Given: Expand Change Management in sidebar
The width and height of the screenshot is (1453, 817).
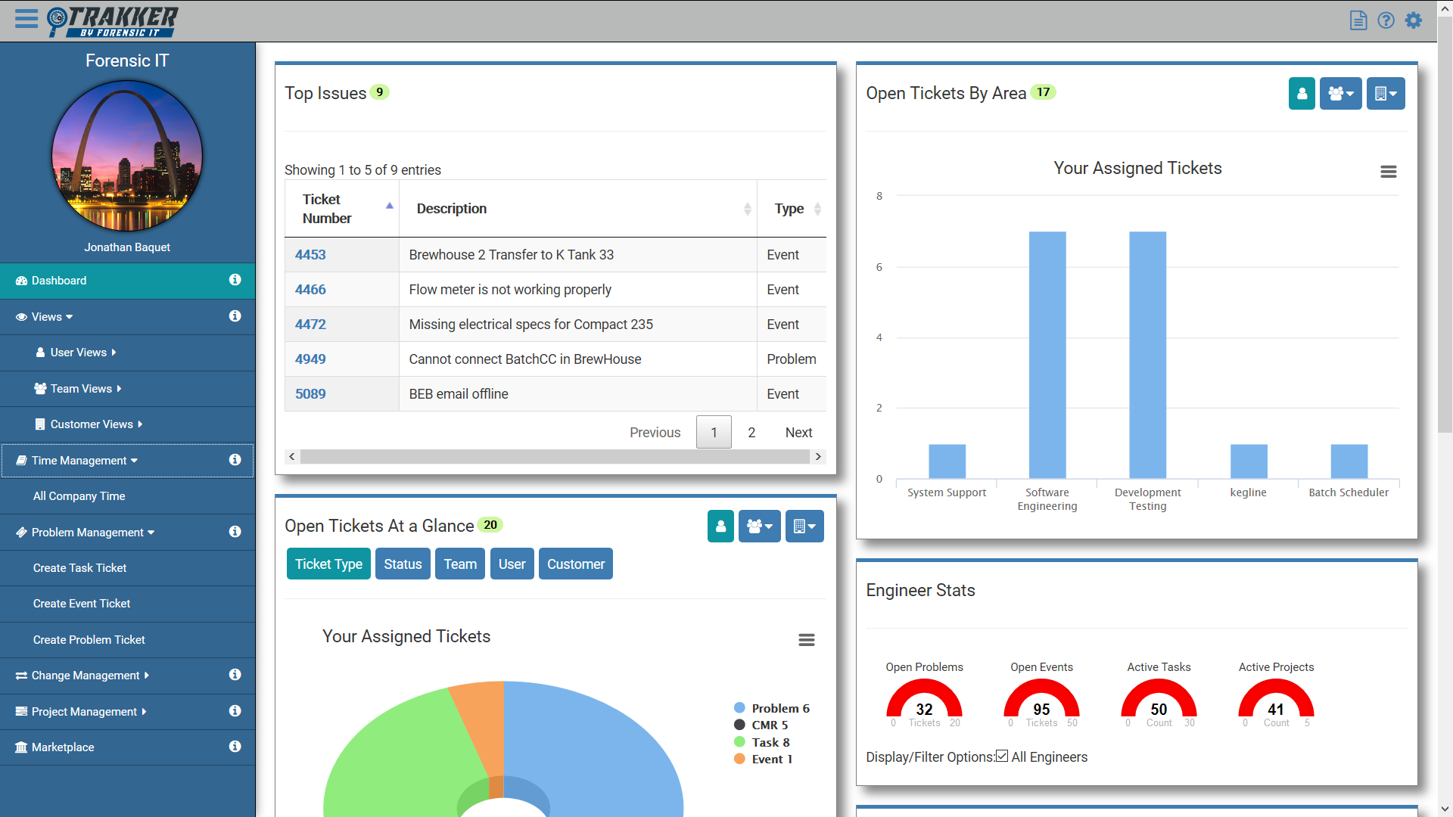Looking at the screenshot, I should click(x=86, y=676).
